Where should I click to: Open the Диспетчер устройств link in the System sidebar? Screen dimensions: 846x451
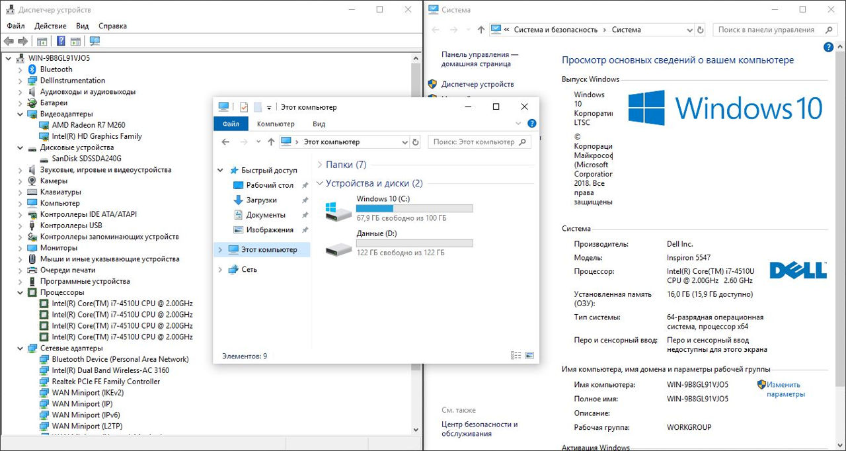[477, 85]
